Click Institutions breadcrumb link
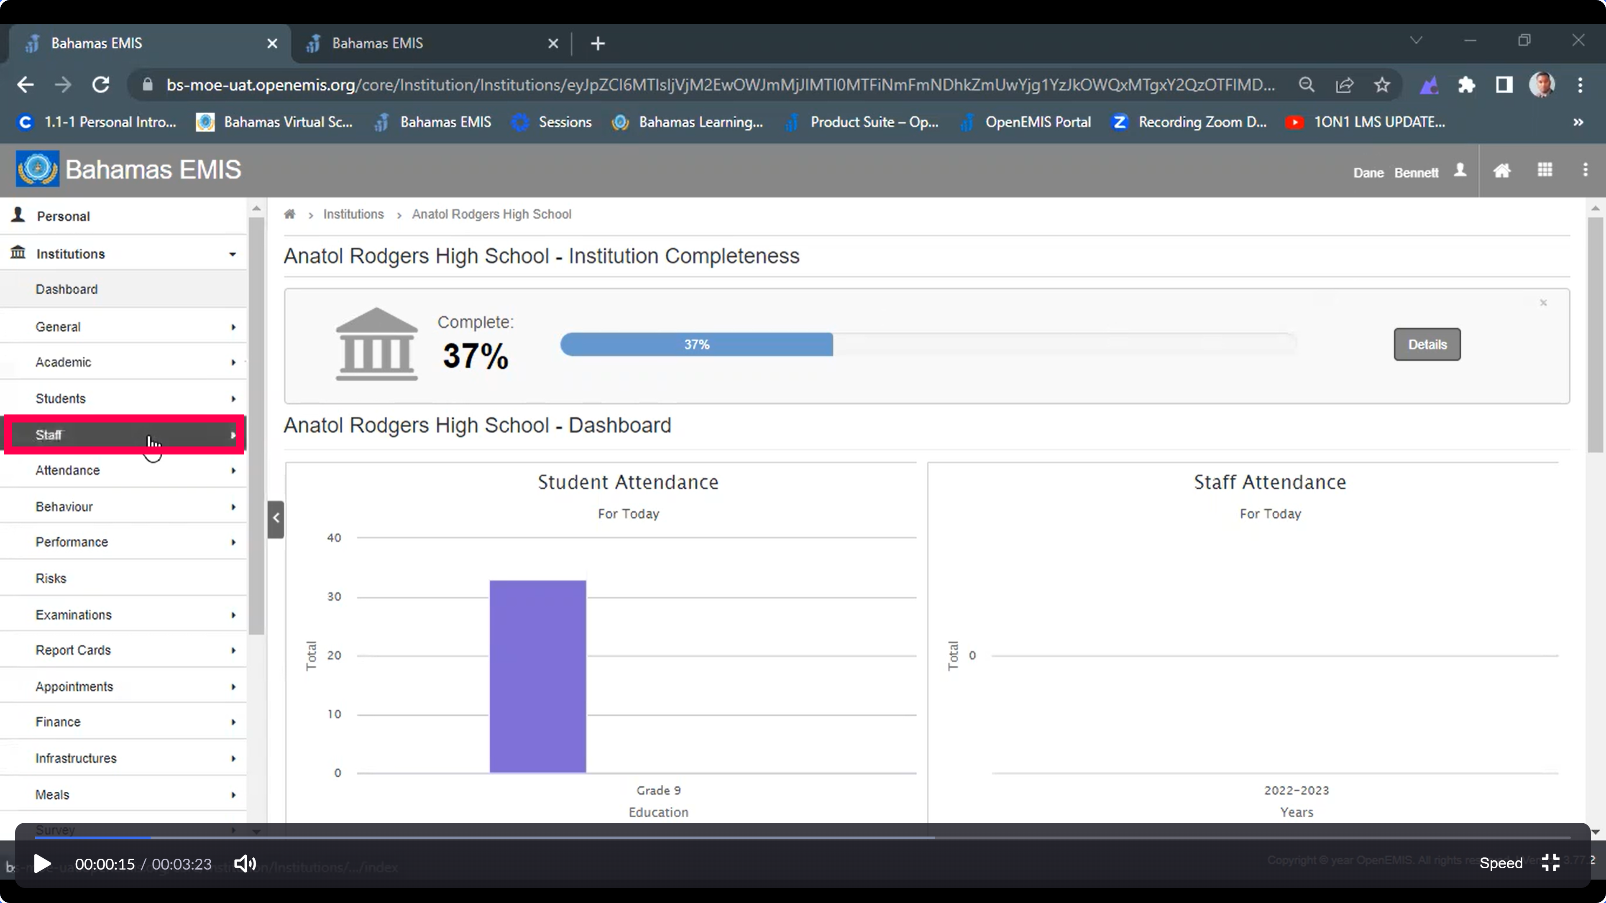The width and height of the screenshot is (1606, 903). click(353, 214)
